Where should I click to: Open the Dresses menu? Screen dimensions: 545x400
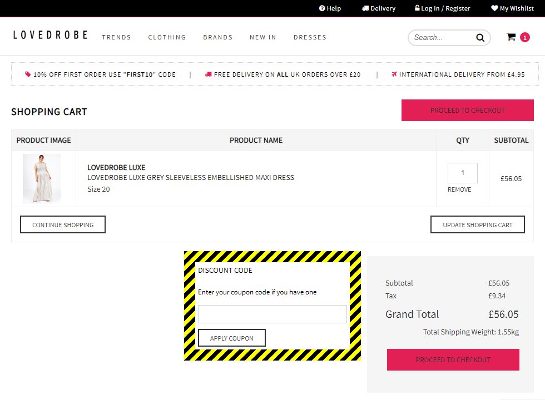coord(310,37)
